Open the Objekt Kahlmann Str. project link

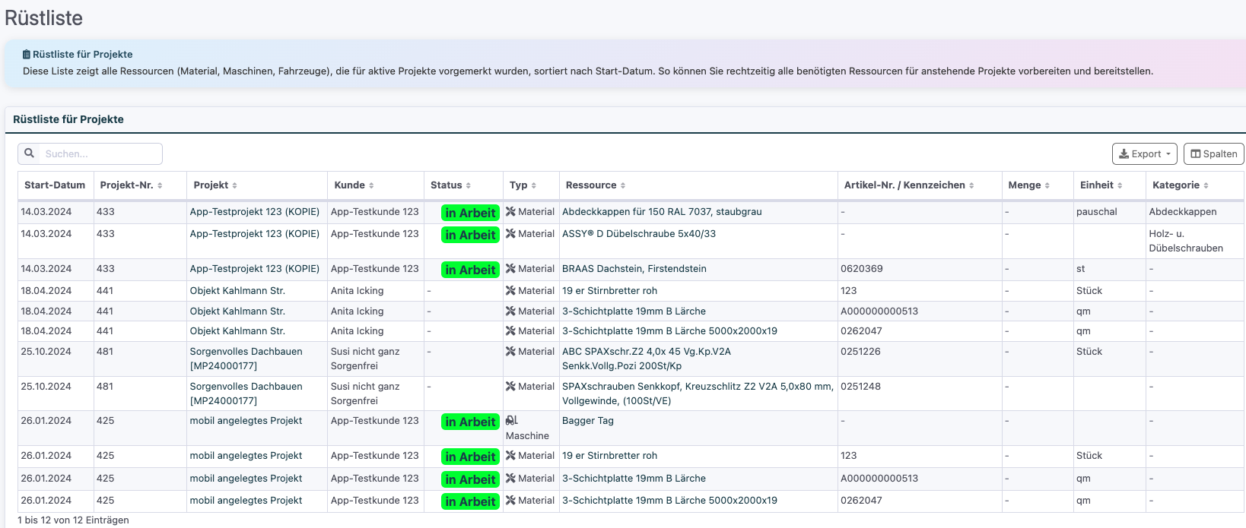click(x=237, y=291)
